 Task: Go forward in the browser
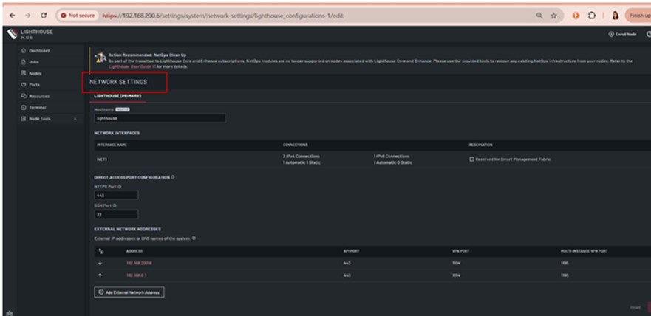27,16
